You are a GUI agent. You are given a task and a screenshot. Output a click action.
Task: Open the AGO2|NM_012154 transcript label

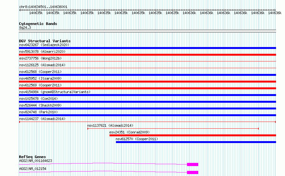(33, 169)
